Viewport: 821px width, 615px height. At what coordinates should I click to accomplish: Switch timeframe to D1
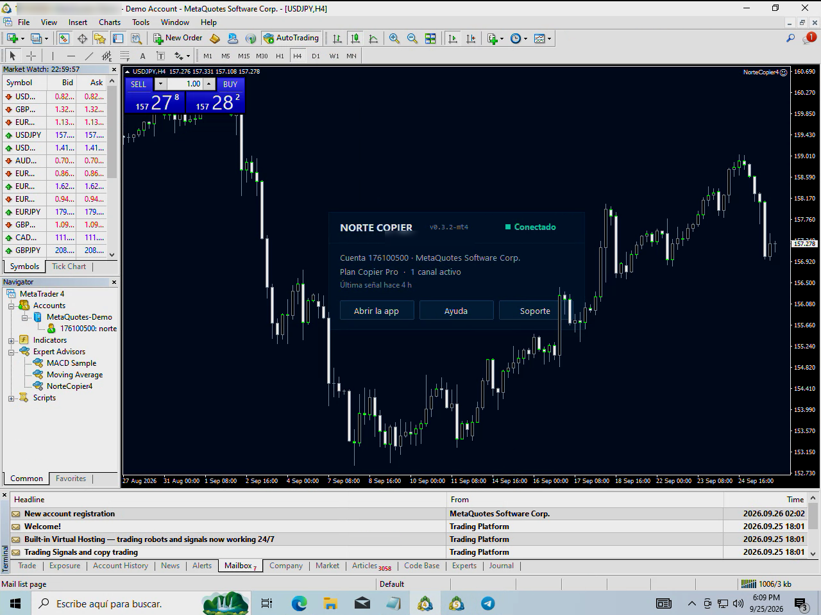coord(316,56)
